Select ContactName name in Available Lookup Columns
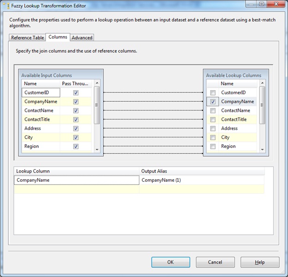The image size is (288, 277). 238,111
